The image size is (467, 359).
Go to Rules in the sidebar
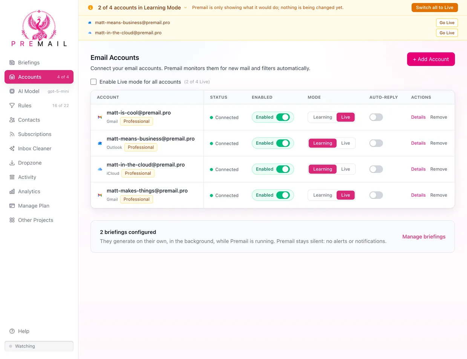pos(39,105)
